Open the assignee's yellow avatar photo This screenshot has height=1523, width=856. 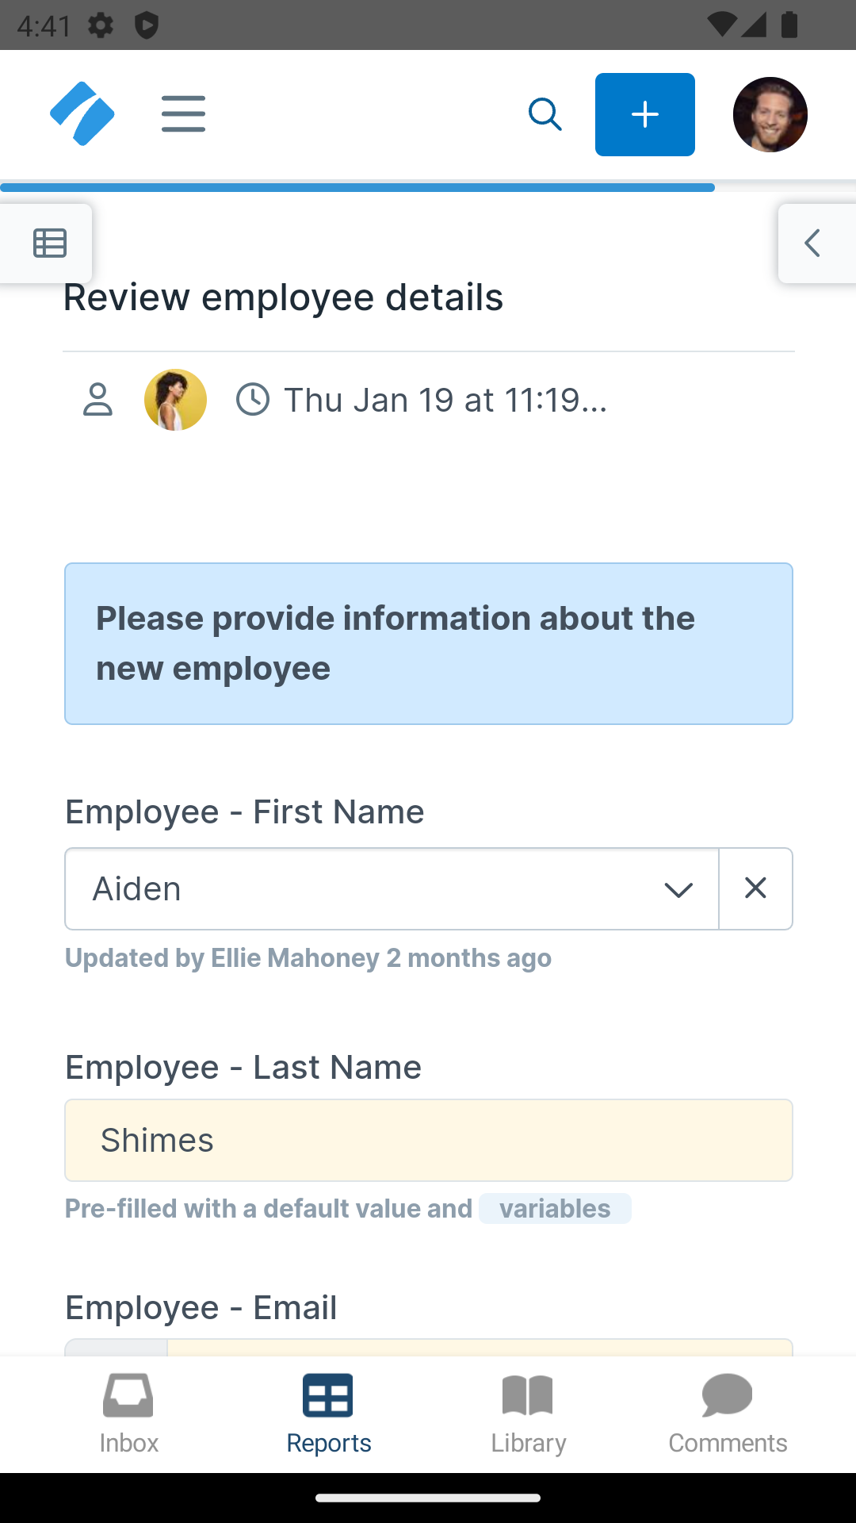coord(175,400)
